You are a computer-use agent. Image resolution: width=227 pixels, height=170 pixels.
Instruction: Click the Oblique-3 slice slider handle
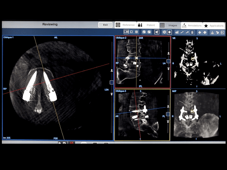pyautogui.click(x=168, y=114)
